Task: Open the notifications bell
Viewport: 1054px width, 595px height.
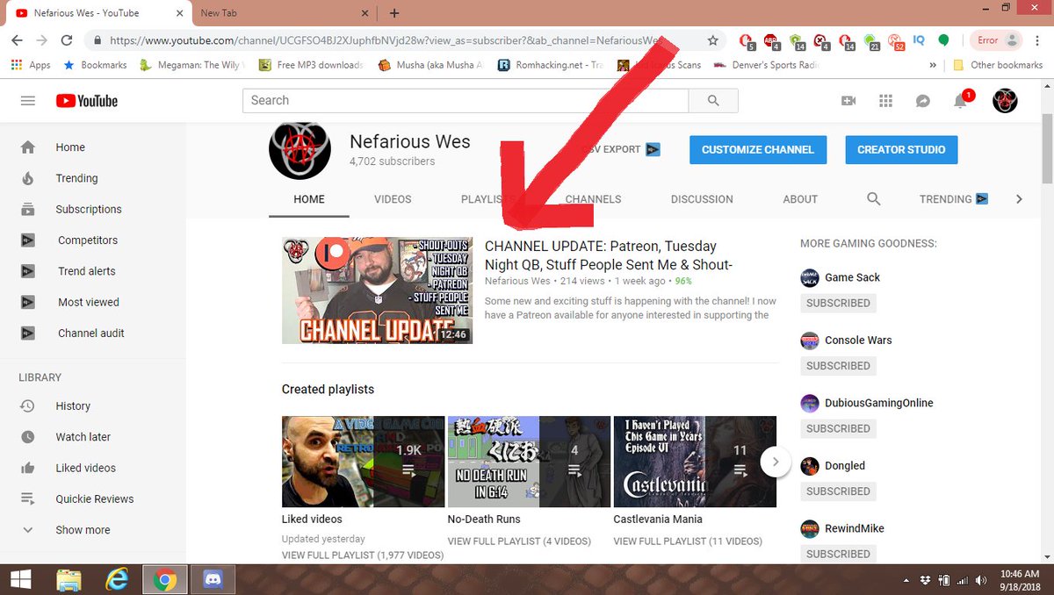Action: point(961,100)
